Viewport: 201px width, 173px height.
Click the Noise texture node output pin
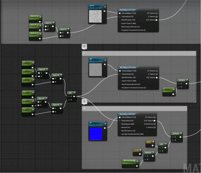pos(105,11)
